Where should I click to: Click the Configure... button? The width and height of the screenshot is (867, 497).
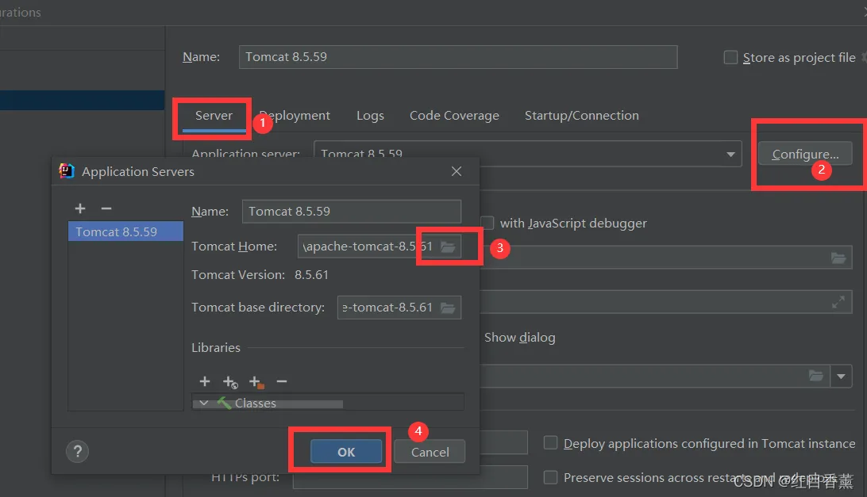pyautogui.click(x=805, y=154)
